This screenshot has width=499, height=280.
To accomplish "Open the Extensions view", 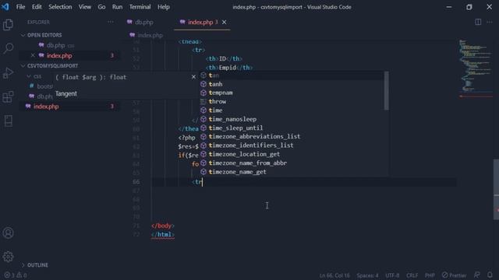I will [x=8, y=96].
